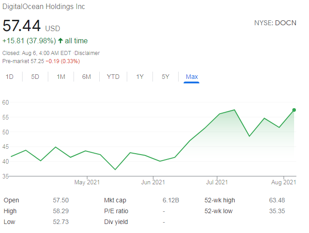Click the 35 y-axis label

pyautogui.click(x=5, y=176)
